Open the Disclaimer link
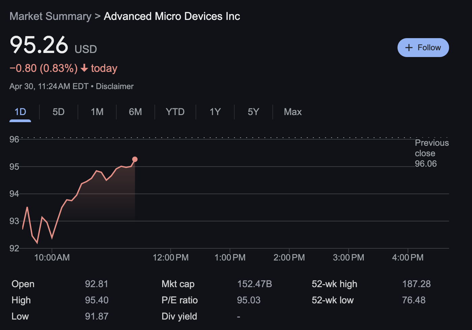The image size is (472, 330). [115, 86]
